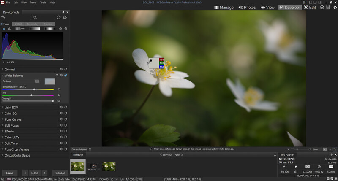Click the fit-to-screen zoom icon
Image resolution: width=338 pixels, height=181 pixels.
(335, 149)
